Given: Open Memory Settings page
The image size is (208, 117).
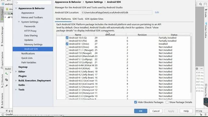Looking at the screenshot, I should 33,45.
